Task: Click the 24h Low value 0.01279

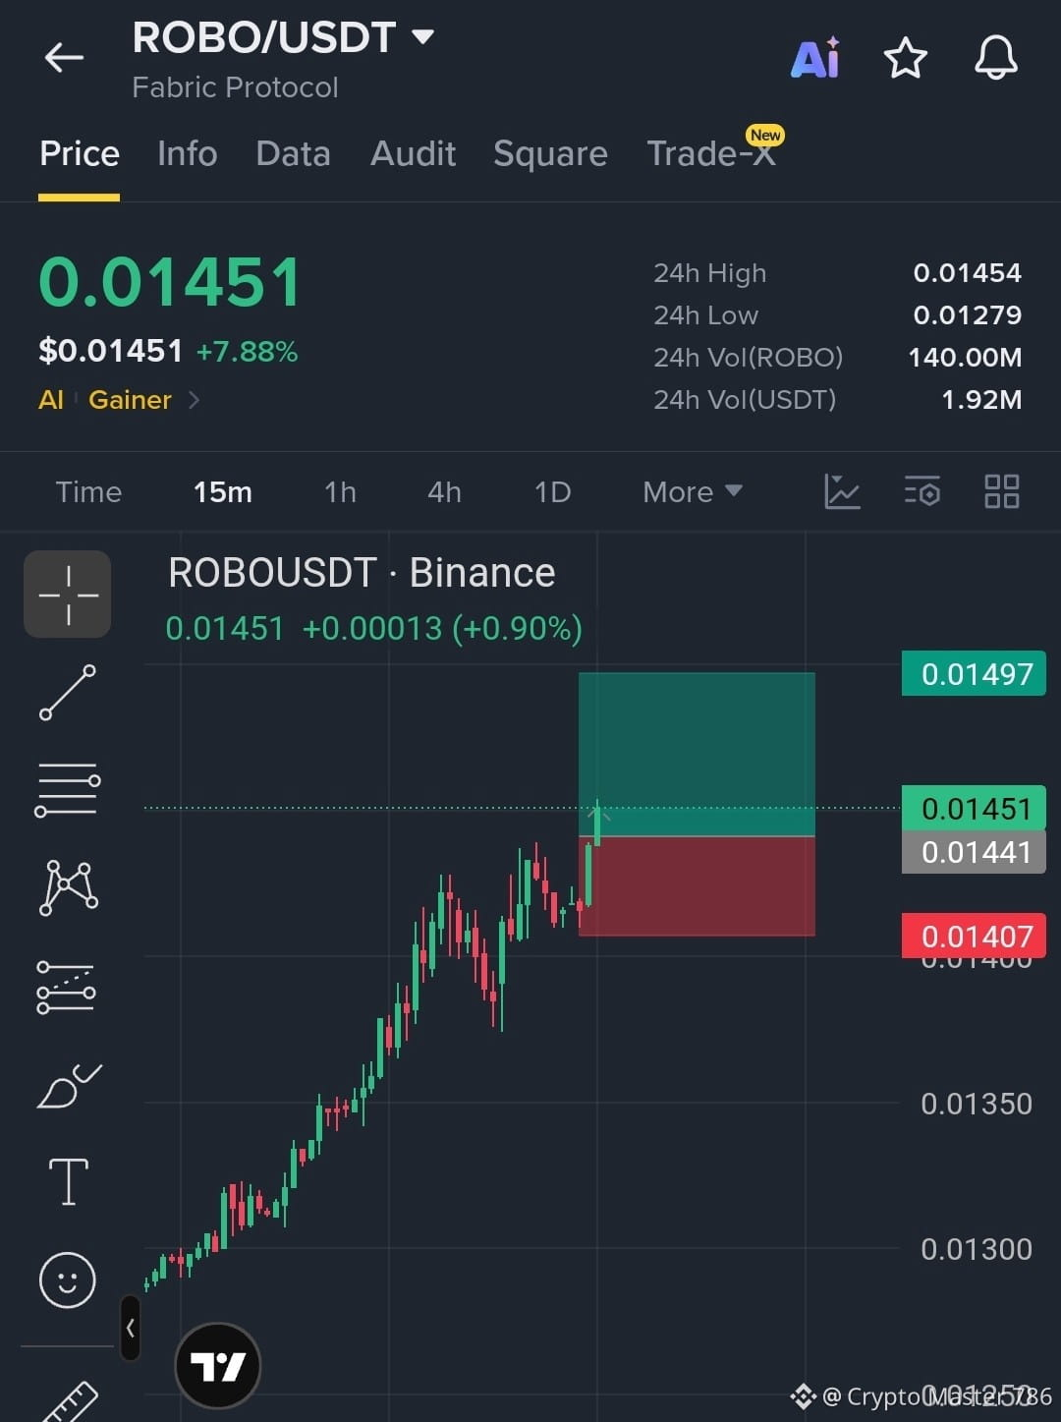Action: point(967,315)
